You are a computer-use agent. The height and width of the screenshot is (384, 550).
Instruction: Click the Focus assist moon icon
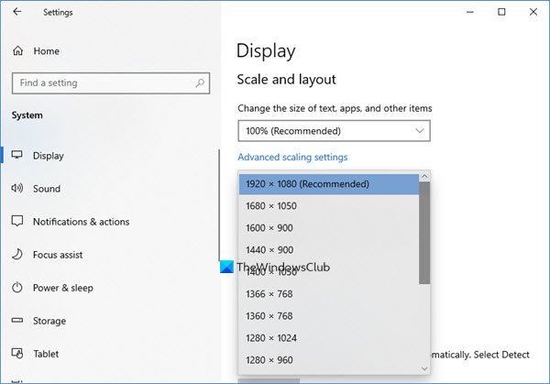click(x=17, y=255)
